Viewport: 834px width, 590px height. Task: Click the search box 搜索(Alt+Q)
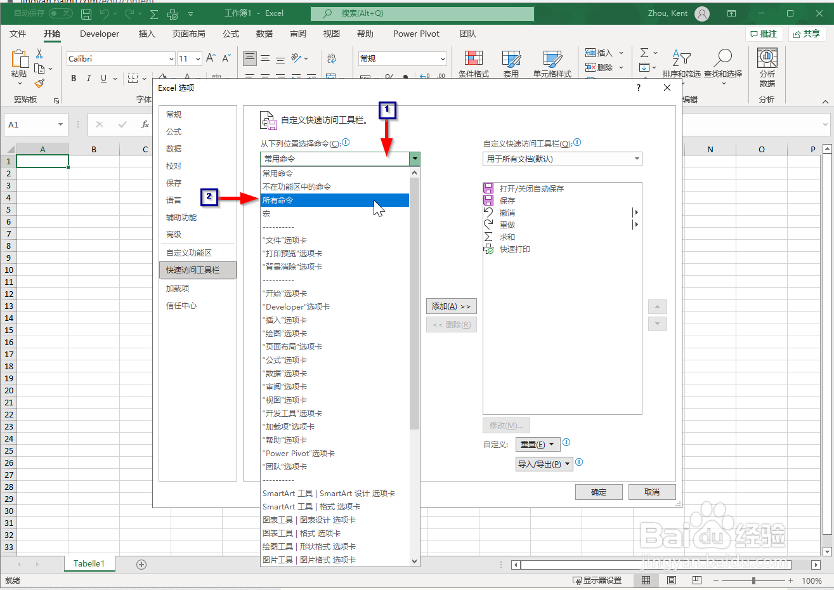422,13
